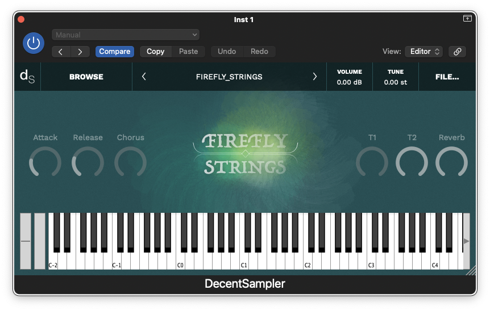The height and width of the screenshot is (311, 490).
Task: Play the C3 key on keyboard
Action: (372, 262)
